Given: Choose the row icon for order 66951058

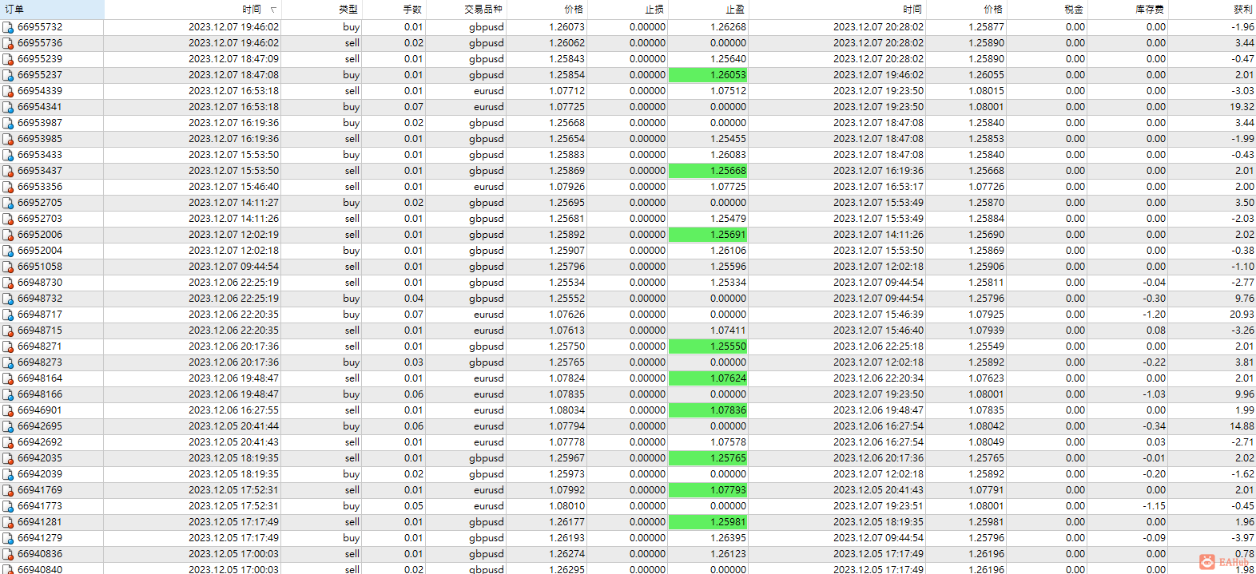Looking at the screenshot, I should [8, 267].
